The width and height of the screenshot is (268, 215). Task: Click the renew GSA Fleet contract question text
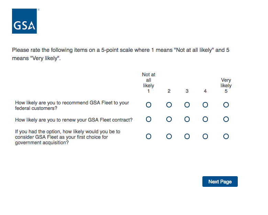click(74, 120)
